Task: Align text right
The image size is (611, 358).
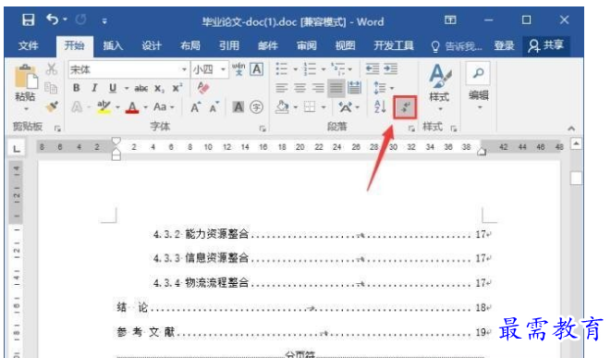Action: [318, 88]
